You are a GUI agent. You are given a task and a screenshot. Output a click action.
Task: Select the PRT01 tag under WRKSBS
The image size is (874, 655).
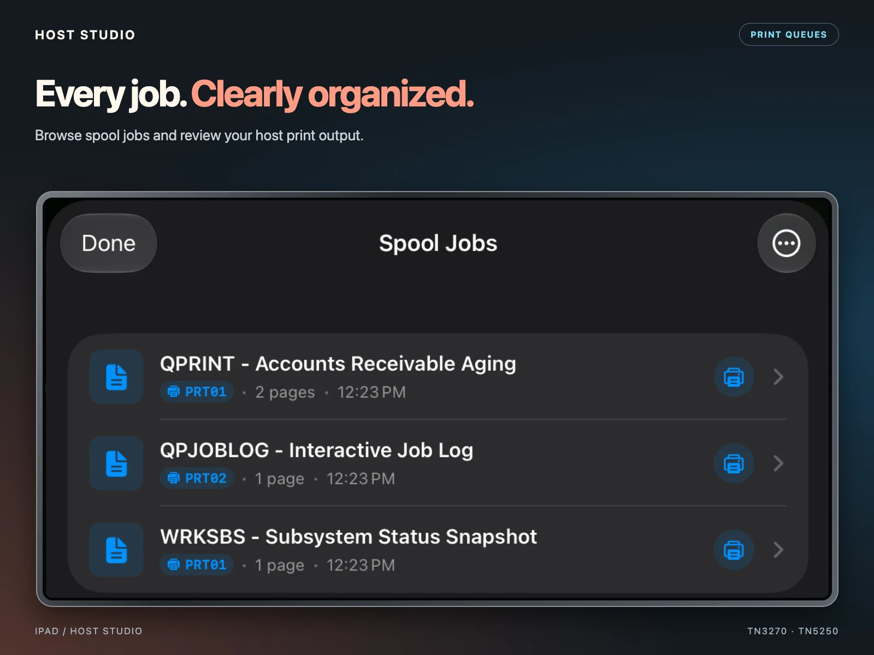point(197,565)
